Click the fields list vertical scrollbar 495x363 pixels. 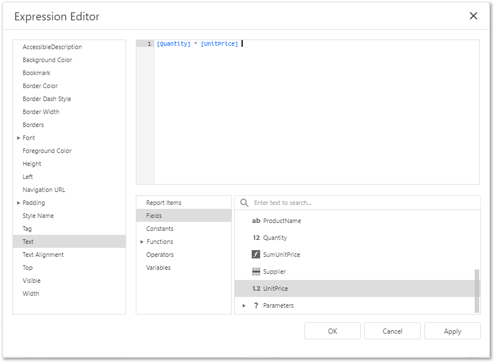tap(477, 290)
